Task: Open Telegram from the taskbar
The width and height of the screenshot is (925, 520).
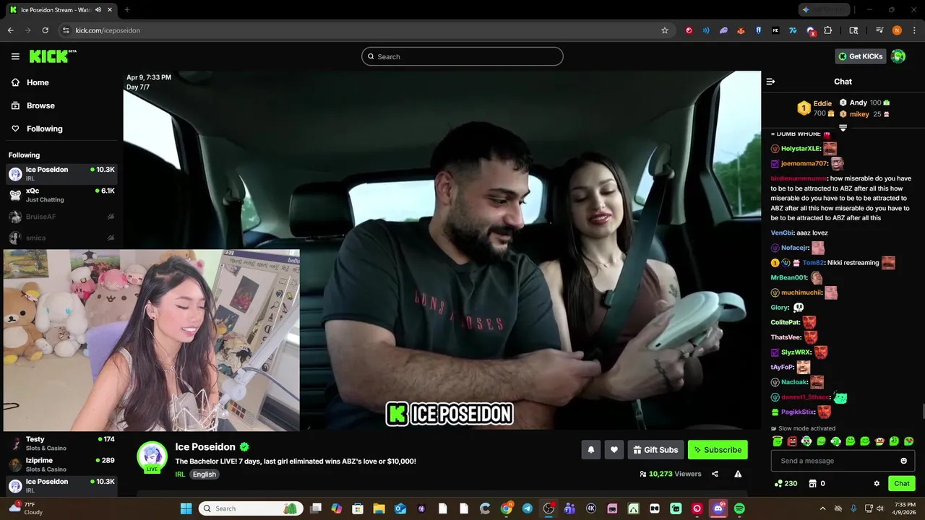Action: coord(527,508)
